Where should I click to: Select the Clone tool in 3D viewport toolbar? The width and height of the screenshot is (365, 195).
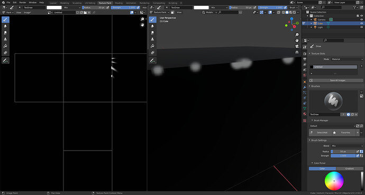[152, 39]
